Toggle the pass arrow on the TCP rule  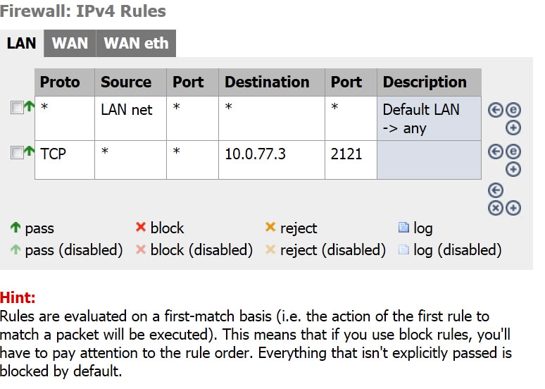[x=30, y=151]
